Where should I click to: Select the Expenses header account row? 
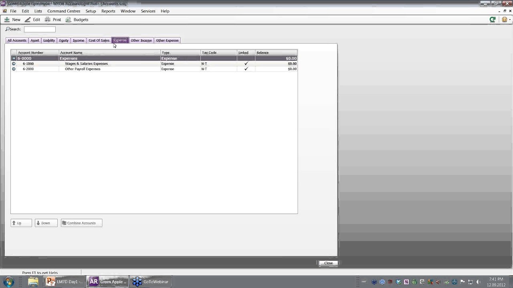click(154, 58)
